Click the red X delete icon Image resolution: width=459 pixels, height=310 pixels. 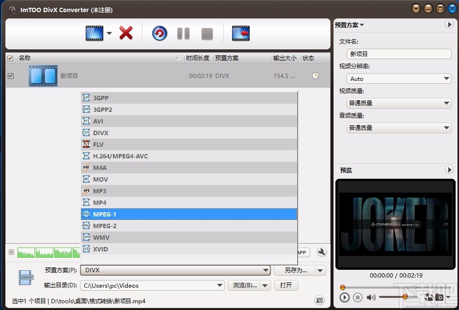point(125,33)
